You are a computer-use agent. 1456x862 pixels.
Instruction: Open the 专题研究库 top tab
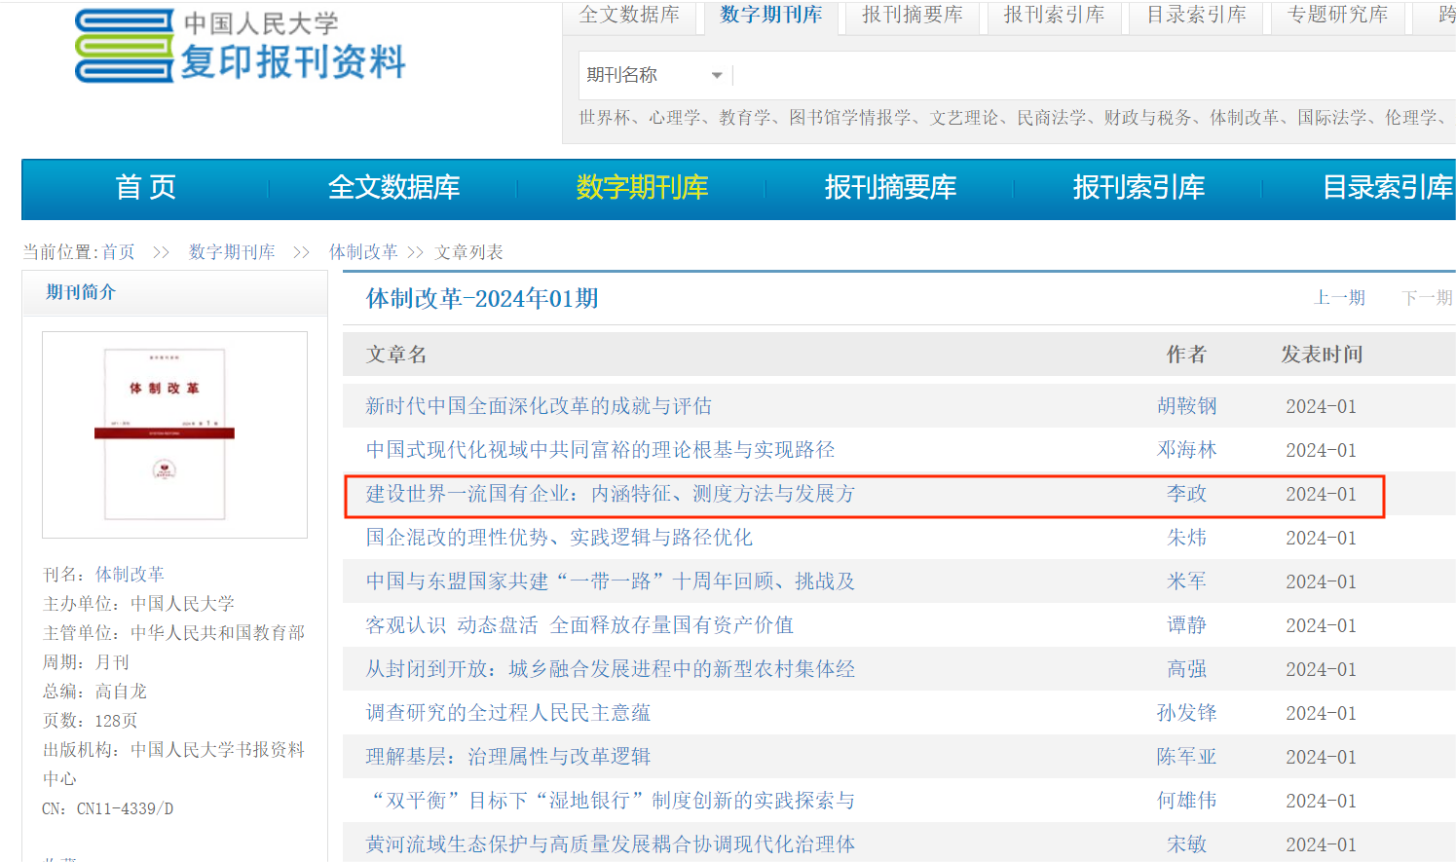(x=1337, y=16)
